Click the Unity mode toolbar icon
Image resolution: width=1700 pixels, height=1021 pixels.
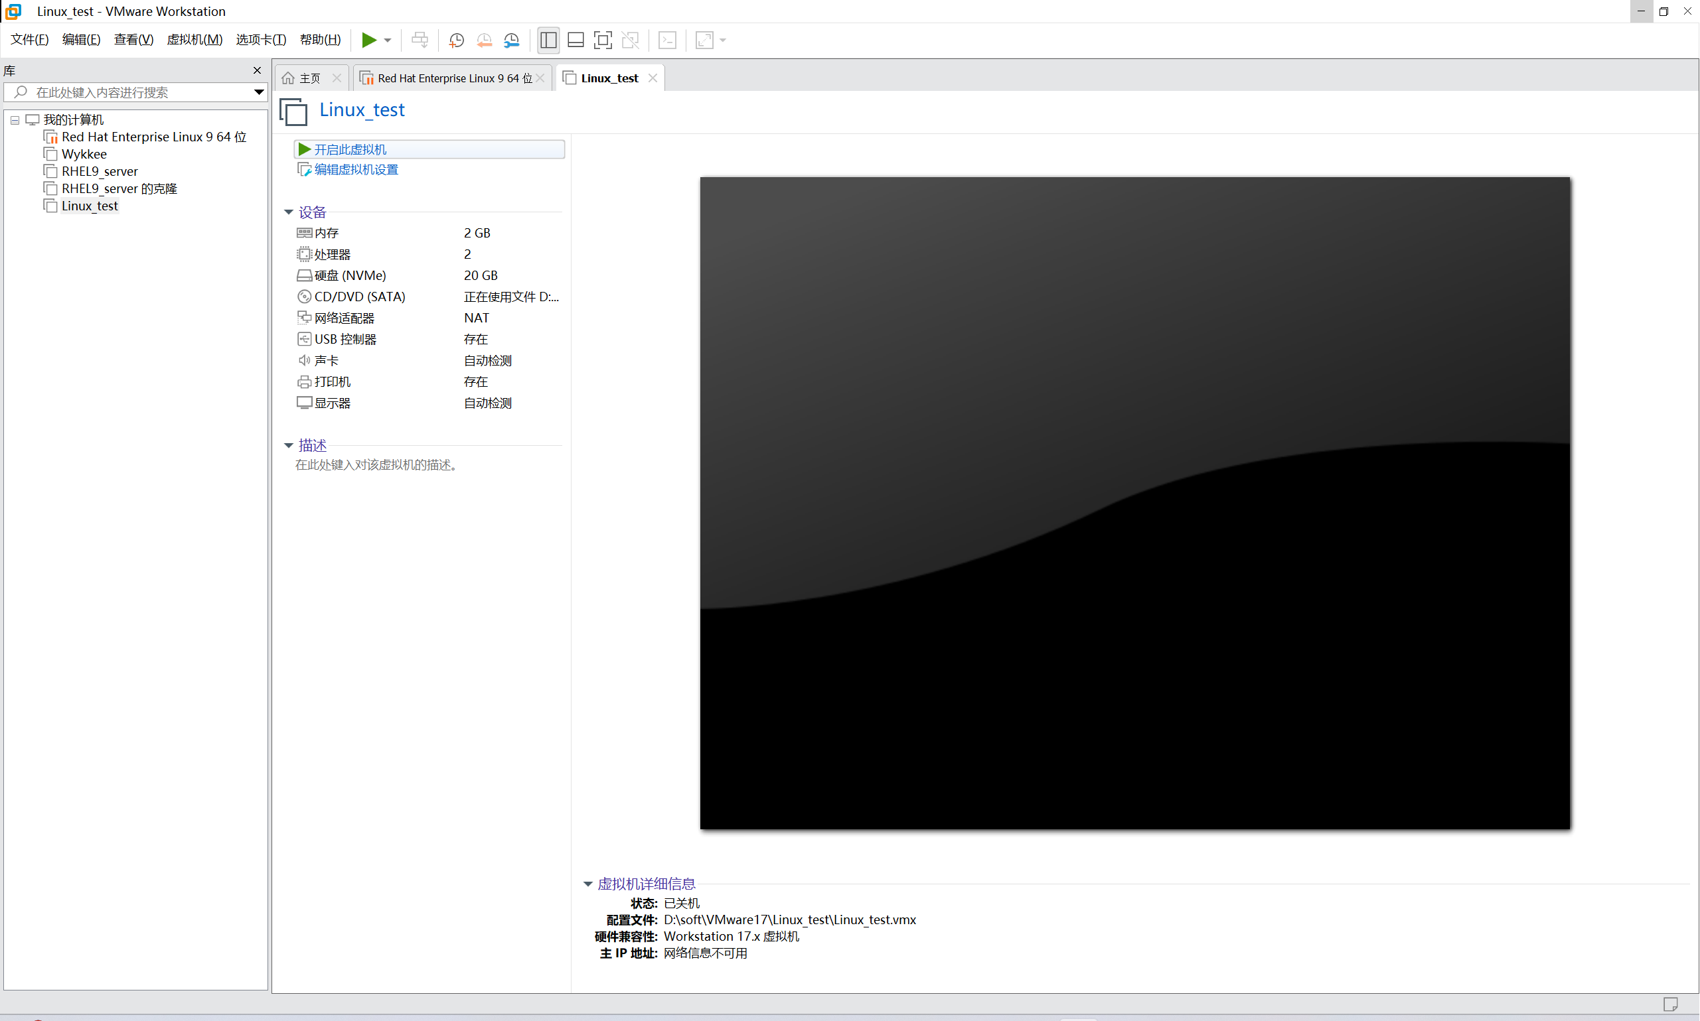(x=631, y=40)
